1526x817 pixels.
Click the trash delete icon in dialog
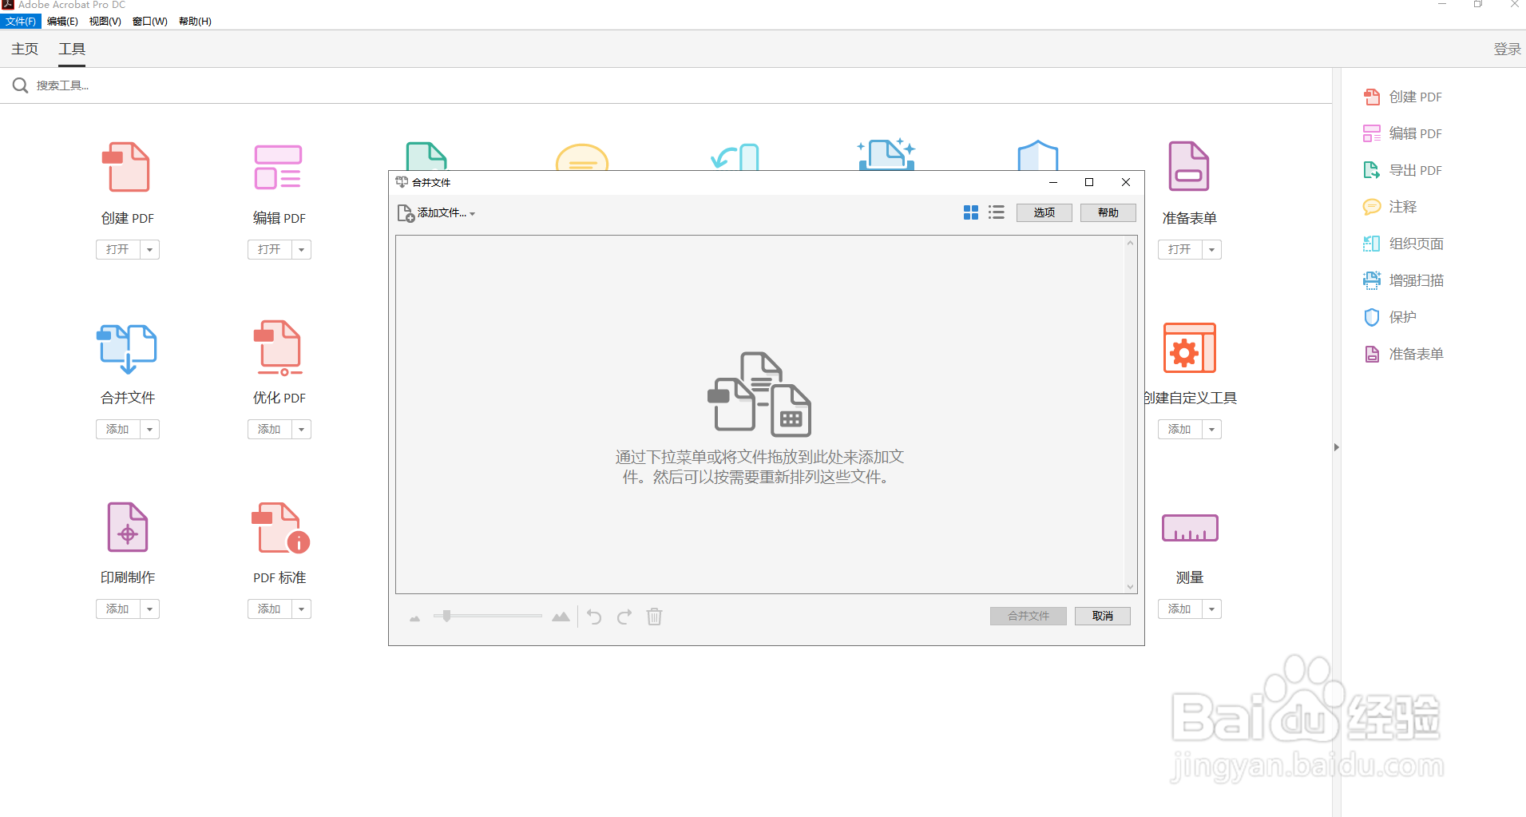654,617
